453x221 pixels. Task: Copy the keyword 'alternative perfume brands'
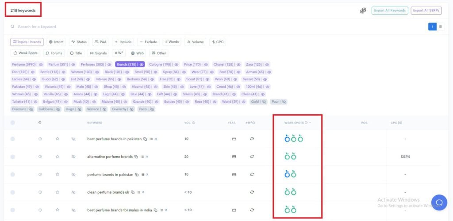pos(136,157)
